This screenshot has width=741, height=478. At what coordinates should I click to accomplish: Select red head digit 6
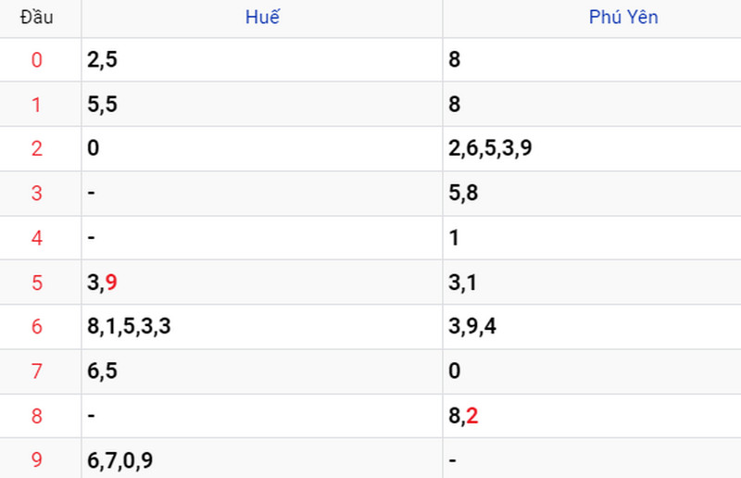pyautogui.click(x=37, y=327)
